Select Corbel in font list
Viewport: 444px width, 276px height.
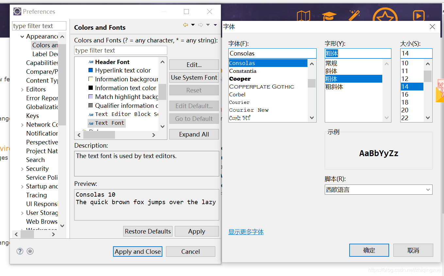click(x=237, y=94)
